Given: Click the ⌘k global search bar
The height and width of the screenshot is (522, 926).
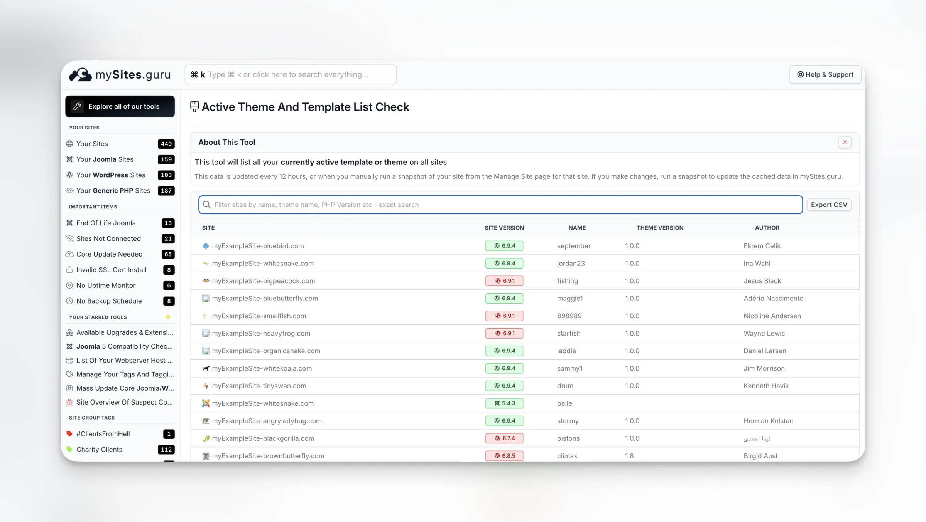Looking at the screenshot, I should 291,74.
